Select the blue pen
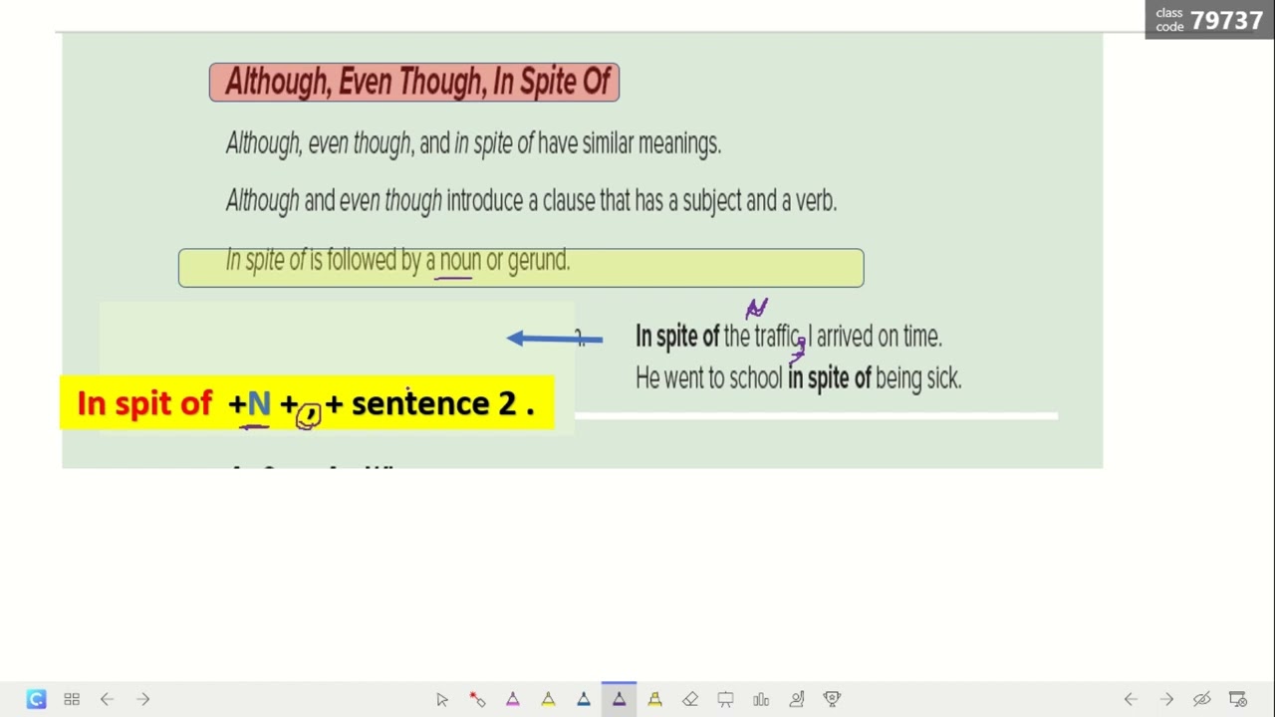Image resolution: width=1275 pixels, height=717 pixels. click(x=584, y=699)
